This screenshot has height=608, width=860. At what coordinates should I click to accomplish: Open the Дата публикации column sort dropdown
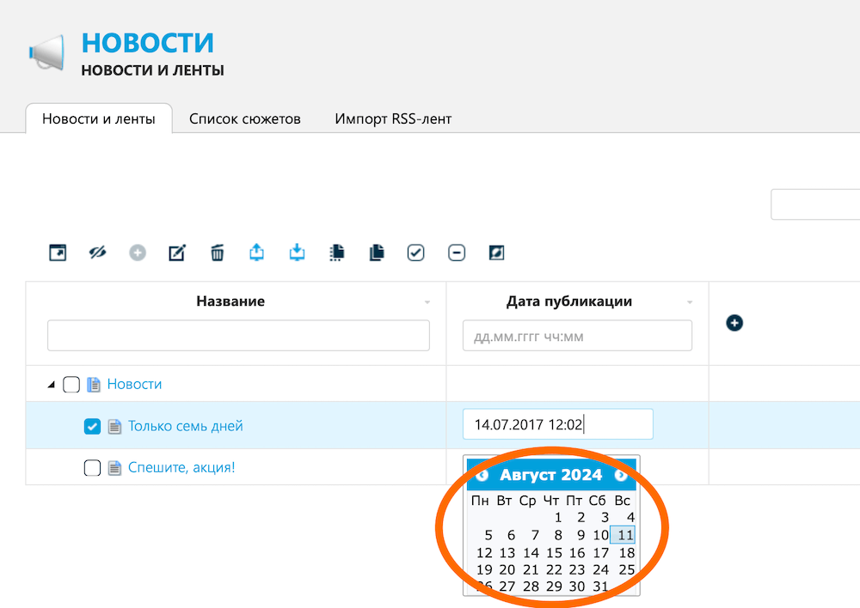690,302
